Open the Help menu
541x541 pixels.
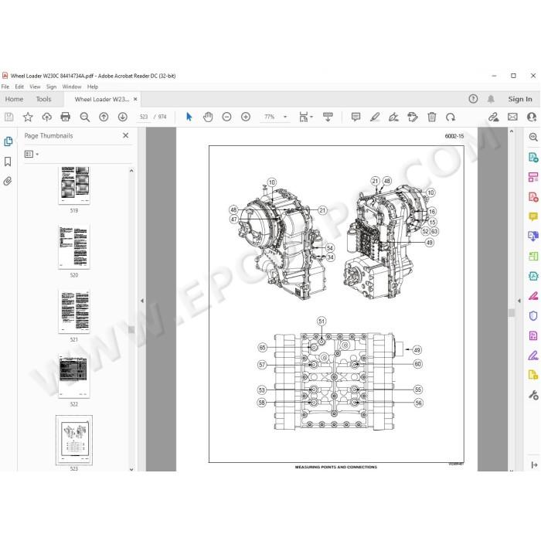(x=93, y=87)
